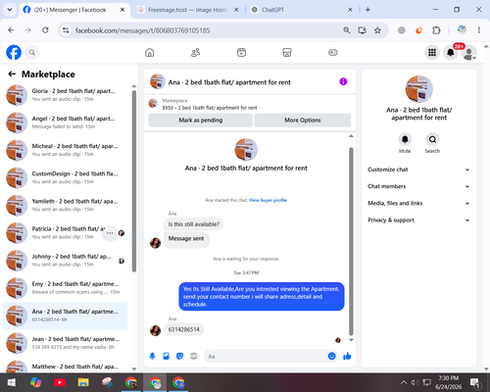Open the $950 Marketplace listing link

[210, 108]
